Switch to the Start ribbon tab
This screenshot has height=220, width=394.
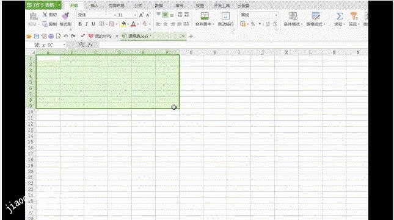(x=74, y=5)
